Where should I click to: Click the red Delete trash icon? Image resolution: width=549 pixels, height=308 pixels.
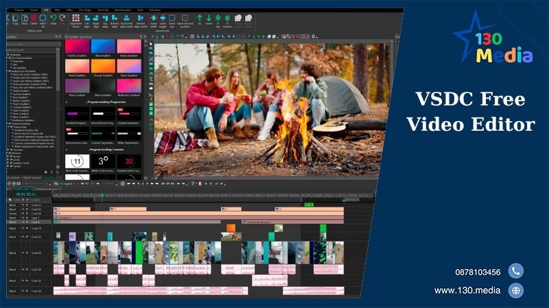click(34, 18)
